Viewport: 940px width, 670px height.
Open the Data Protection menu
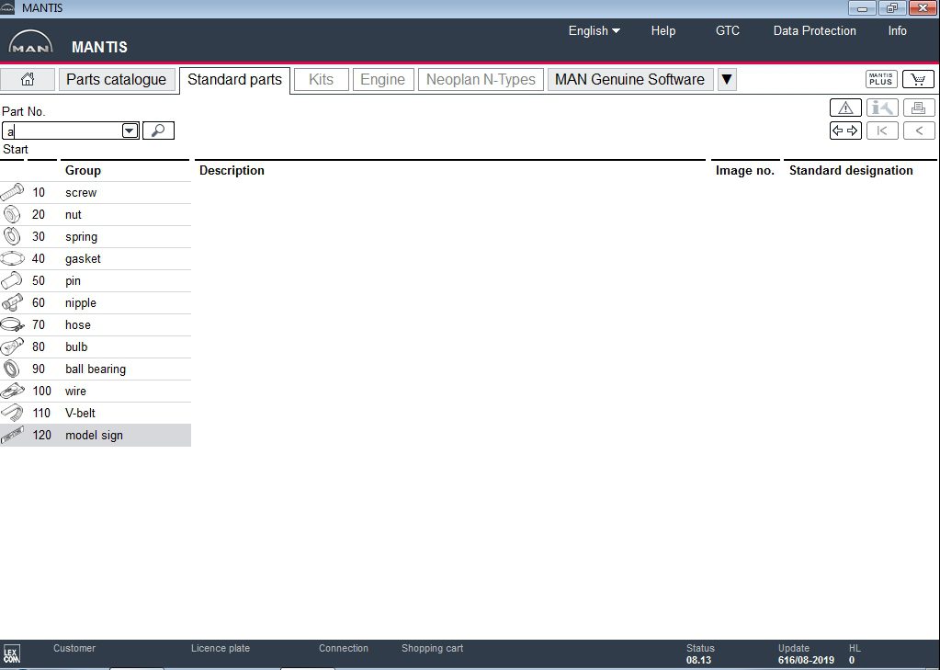(x=814, y=30)
